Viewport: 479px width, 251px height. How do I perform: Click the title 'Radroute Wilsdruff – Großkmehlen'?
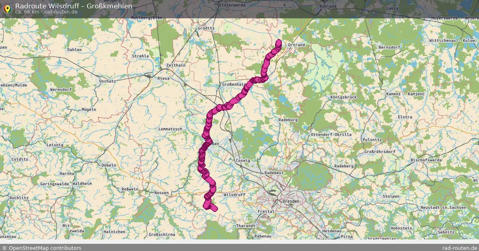pyautogui.click(x=74, y=6)
